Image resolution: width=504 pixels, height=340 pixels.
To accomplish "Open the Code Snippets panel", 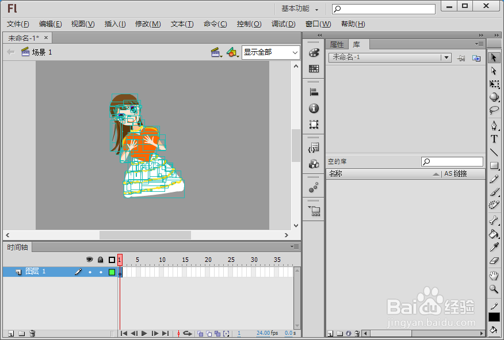I will tap(314, 148).
